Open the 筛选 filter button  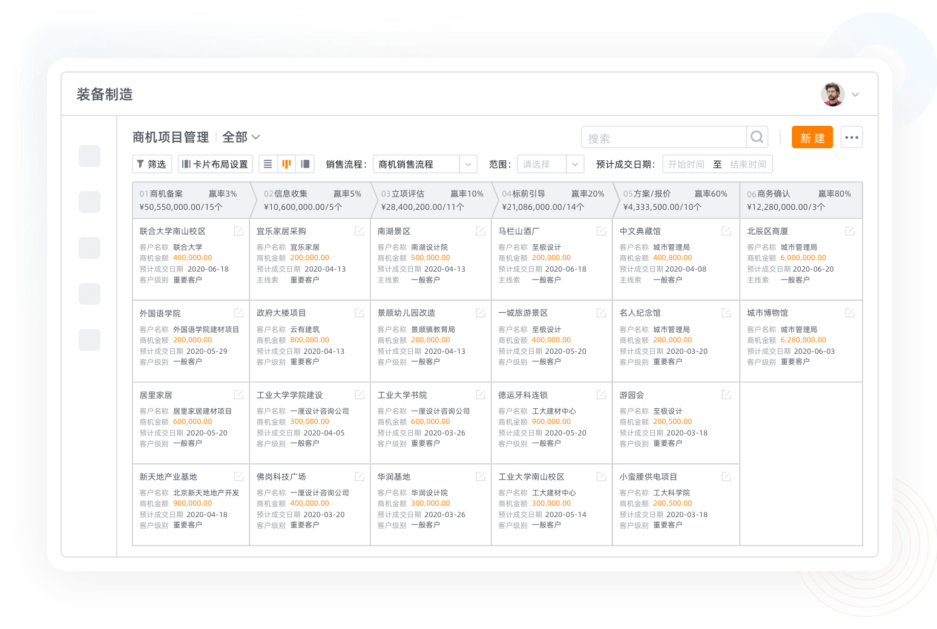pyautogui.click(x=152, y=164)
